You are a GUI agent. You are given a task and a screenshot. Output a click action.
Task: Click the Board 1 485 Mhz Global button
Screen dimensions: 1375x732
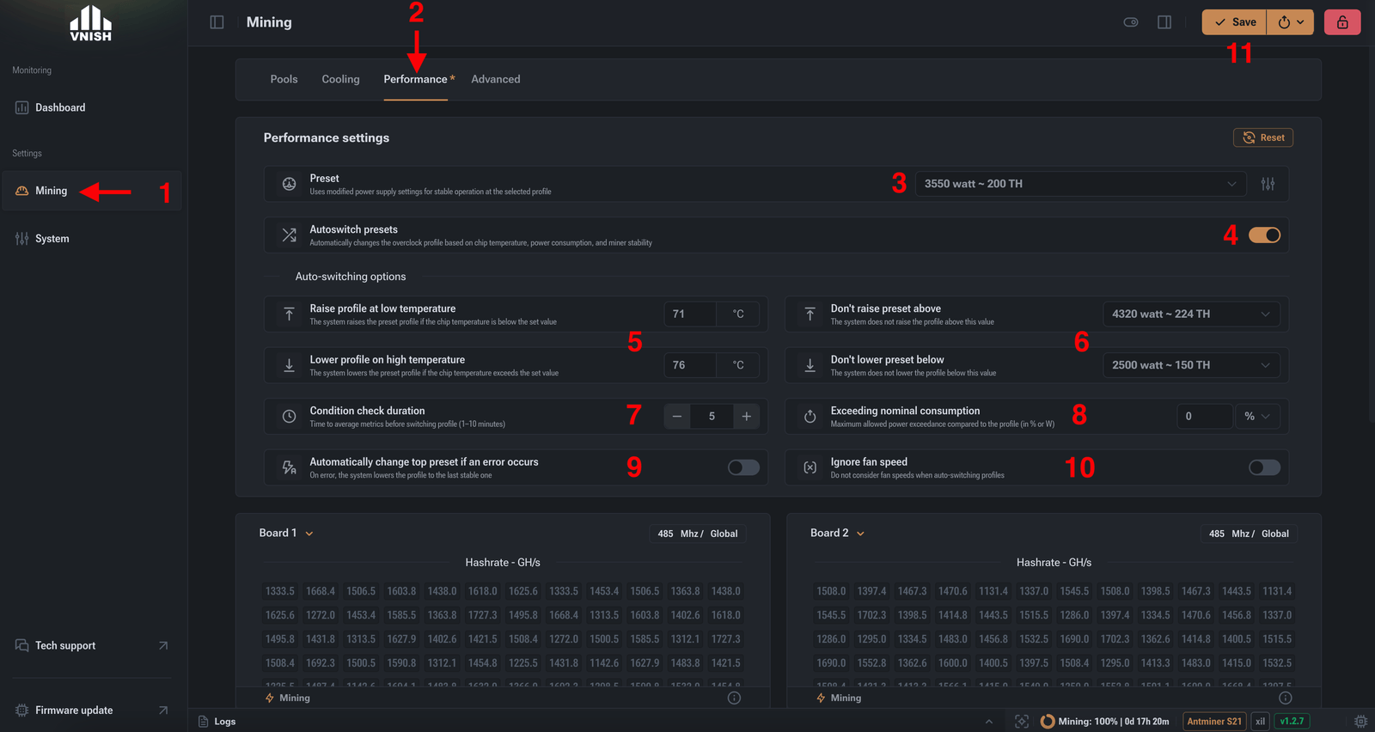(698, 534)
